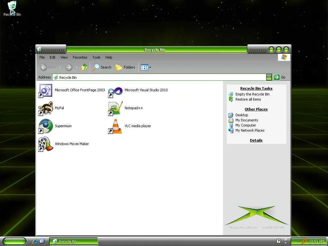Click the My Computer icon in sidebar
The width and height of the screenshot is (328, 246).
231,125
